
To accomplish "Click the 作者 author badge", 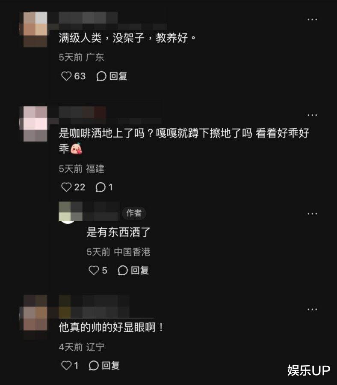I will [x=134, y=213].
